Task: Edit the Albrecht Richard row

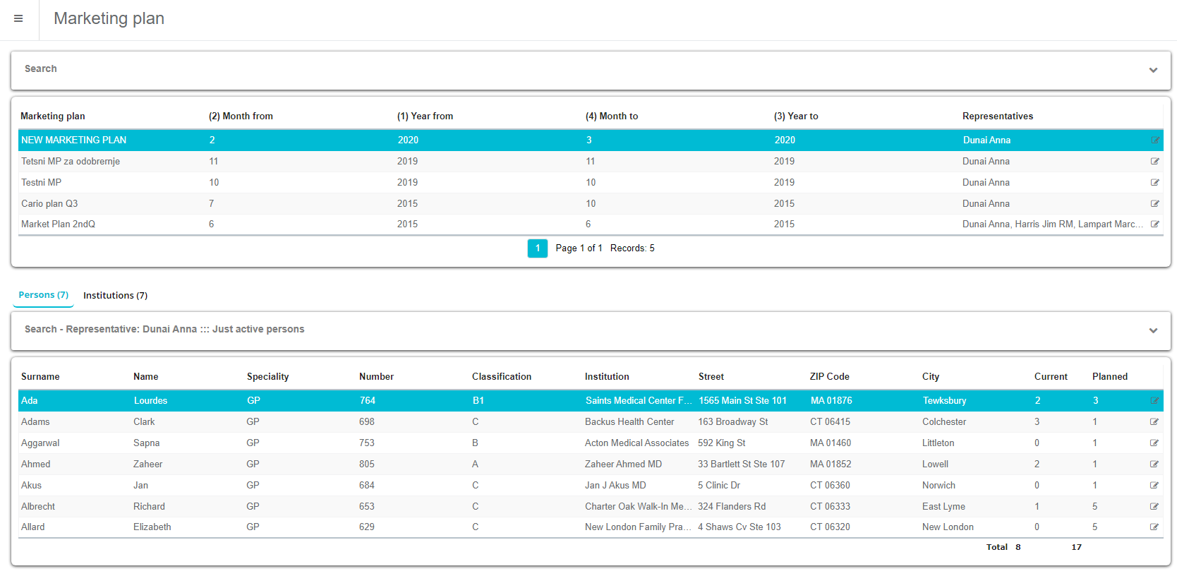Action: pos(1154,507)
